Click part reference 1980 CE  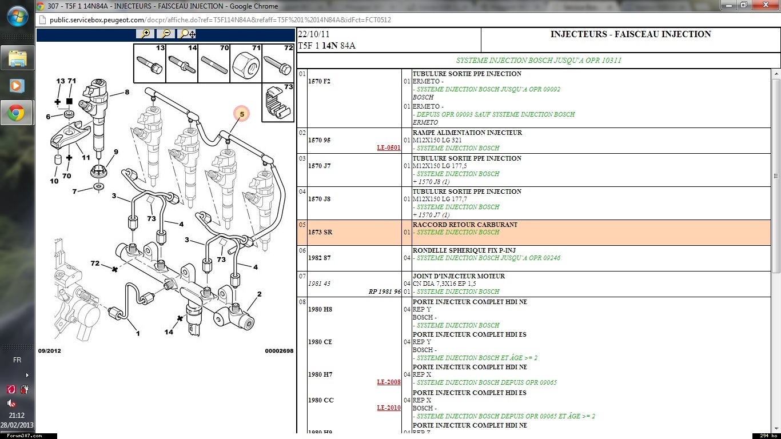[320, 342]
